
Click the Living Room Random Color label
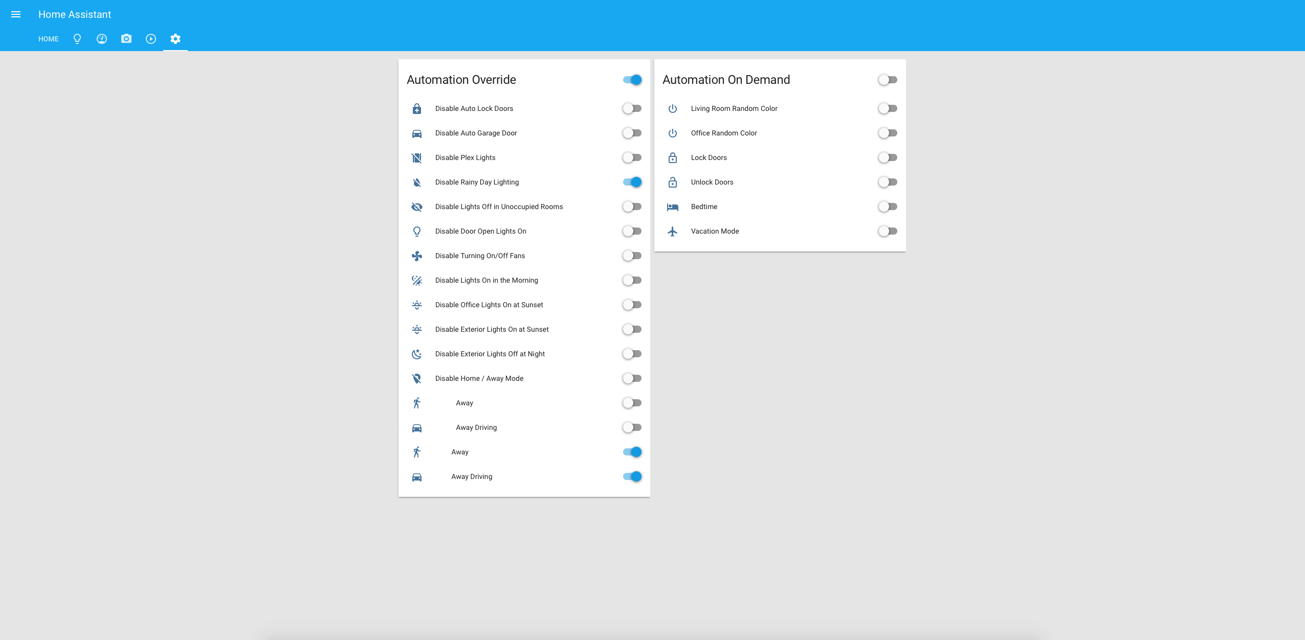[x=734, y=108]
